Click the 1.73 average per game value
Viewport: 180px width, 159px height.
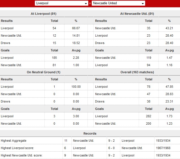point(169,116)
